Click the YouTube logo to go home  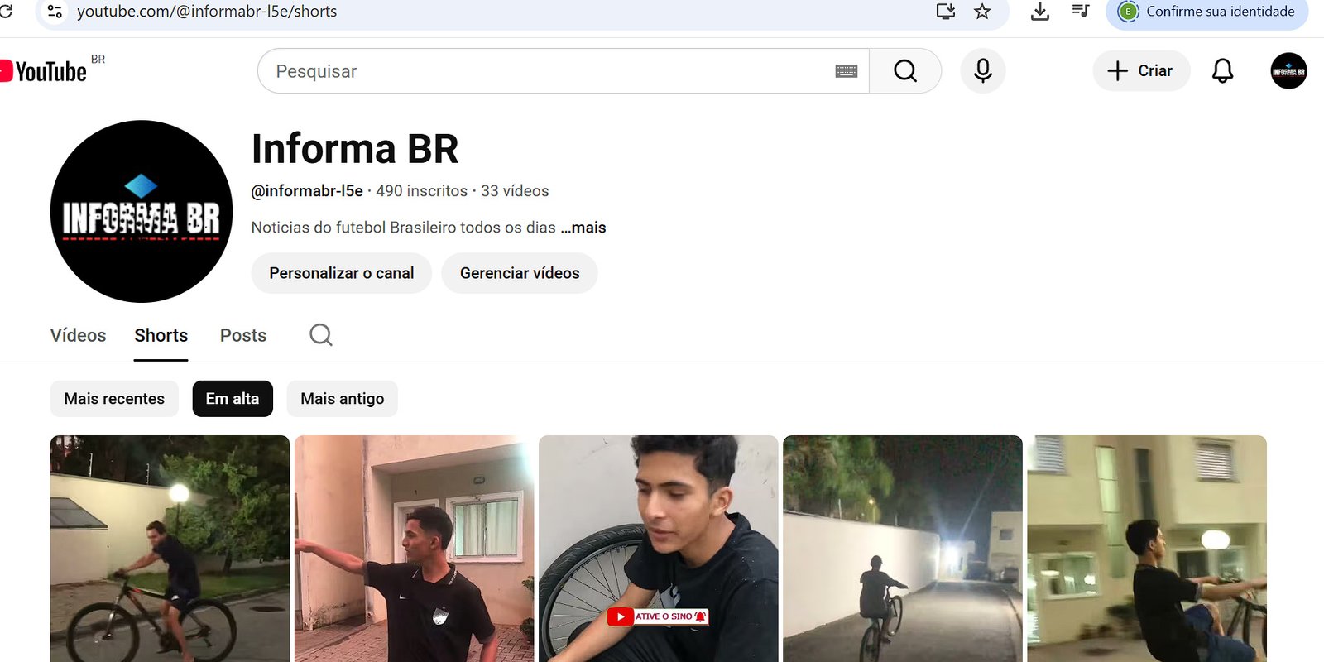tap(43, 71)
